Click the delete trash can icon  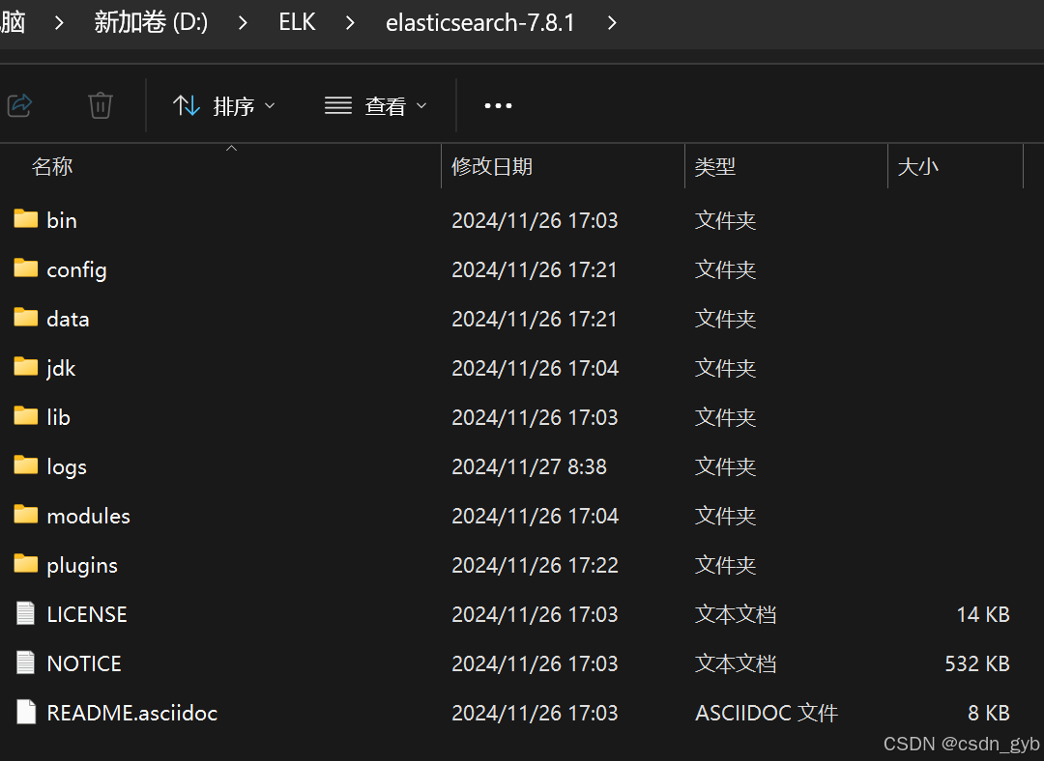[101, 105]
